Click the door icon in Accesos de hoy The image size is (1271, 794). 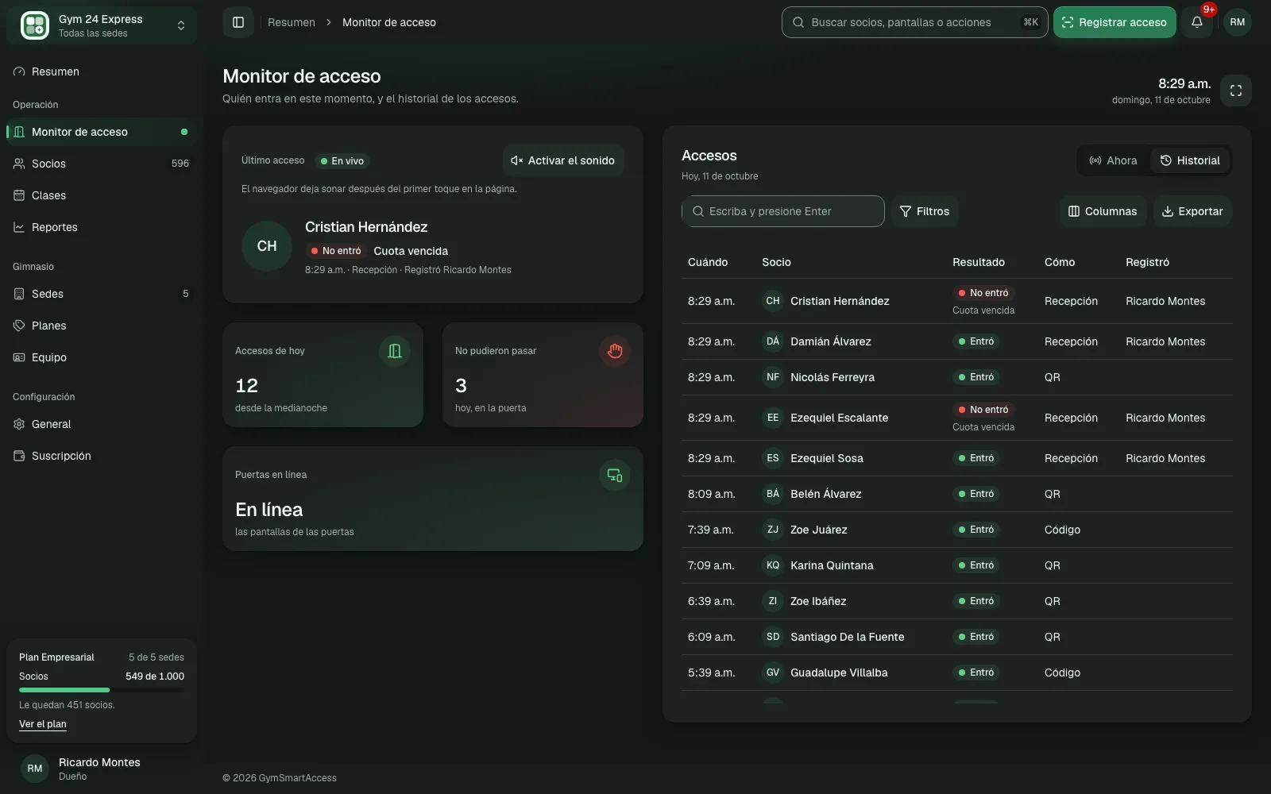[395, 351]
